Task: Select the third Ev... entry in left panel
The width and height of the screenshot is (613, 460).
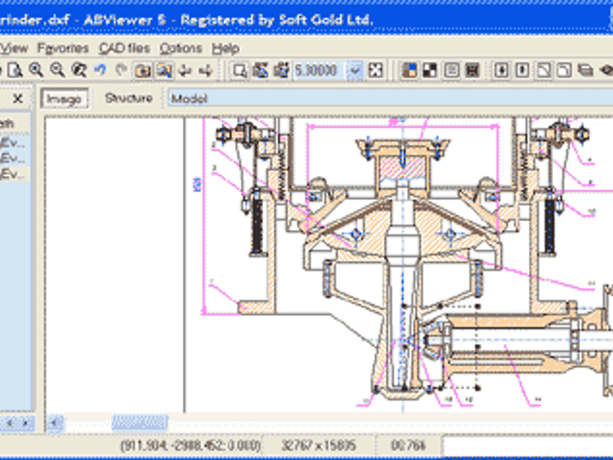Action: [13, 174]
